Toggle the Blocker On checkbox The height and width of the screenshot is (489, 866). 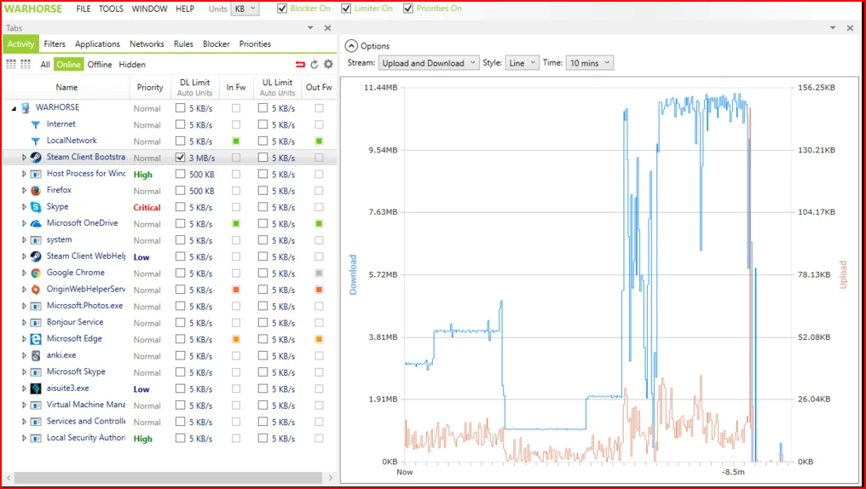282,9
